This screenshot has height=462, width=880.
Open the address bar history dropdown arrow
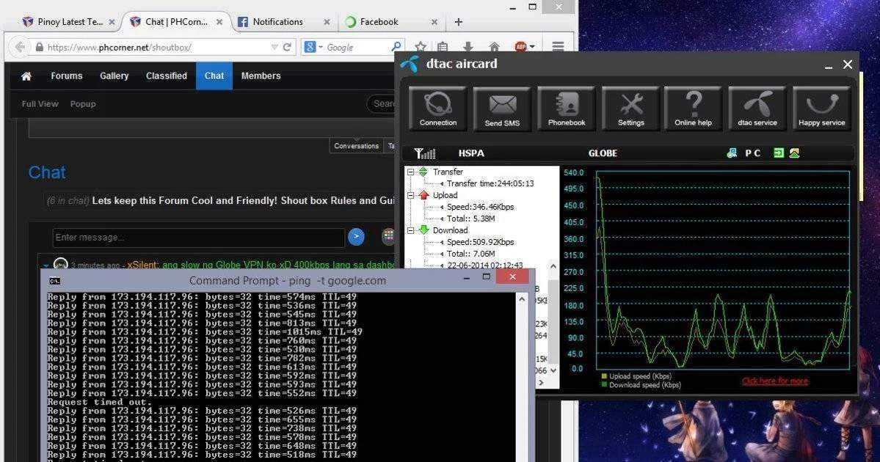coord(274,47)
